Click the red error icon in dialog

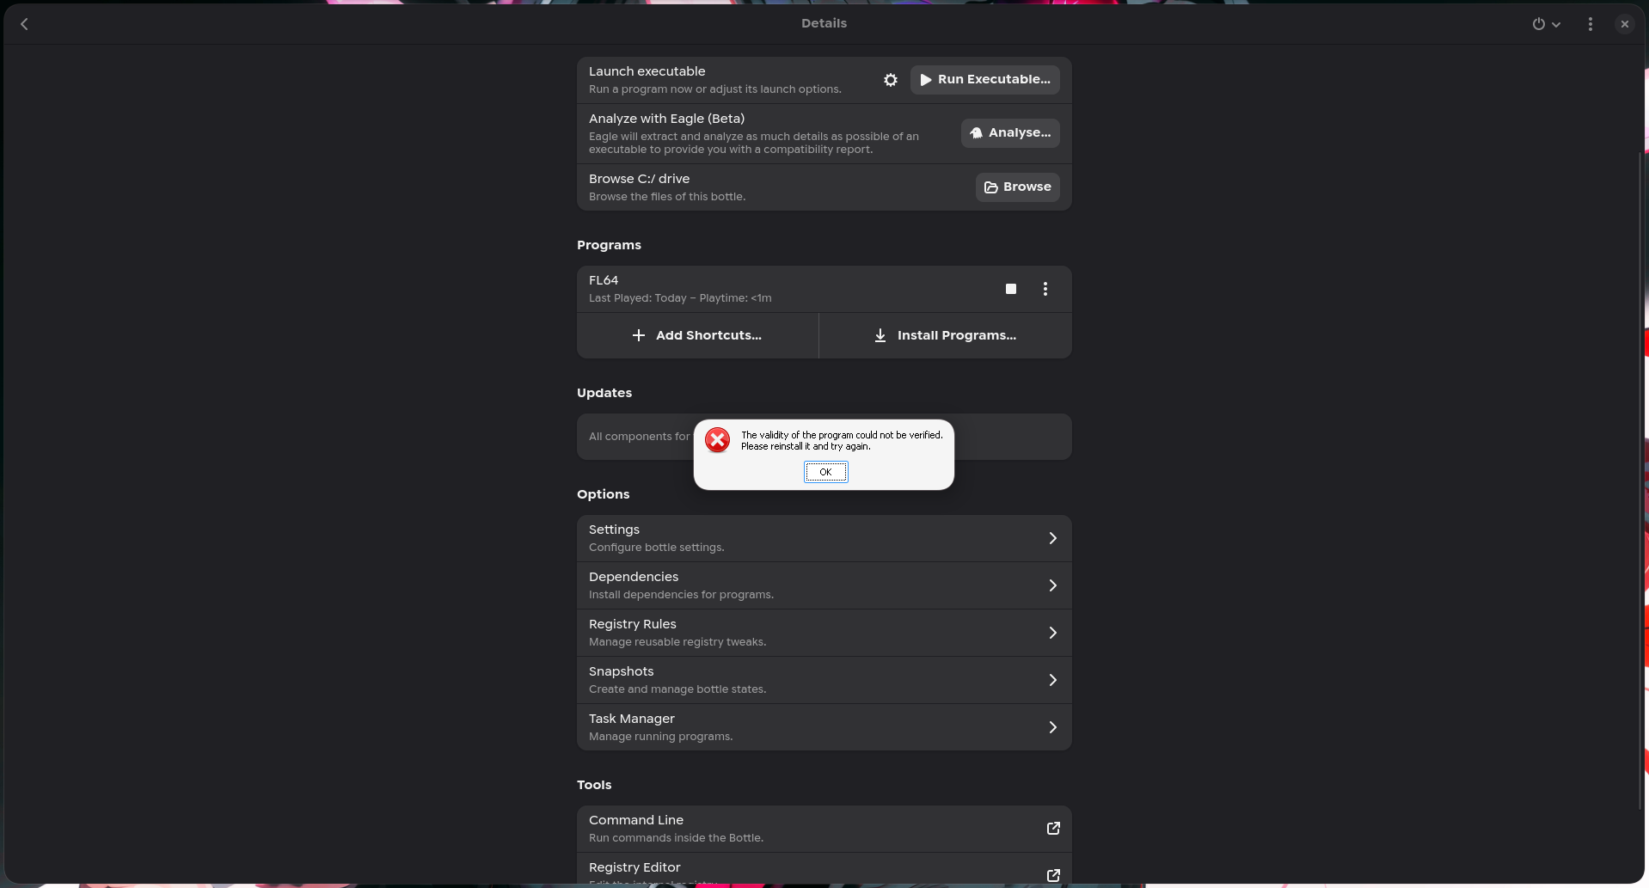[717, 440]
